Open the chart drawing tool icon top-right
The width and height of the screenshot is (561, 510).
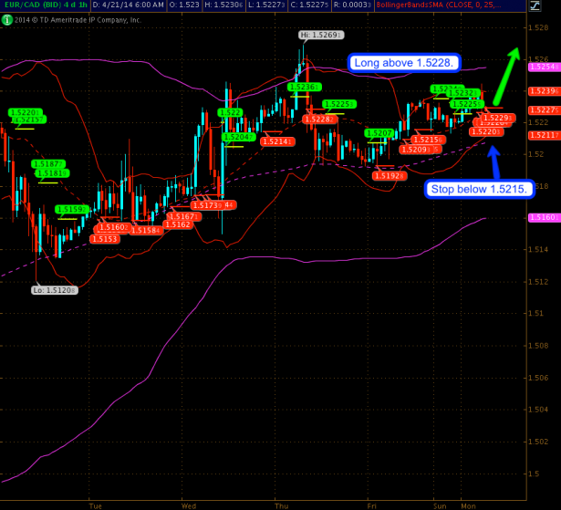tap(535, 5)
